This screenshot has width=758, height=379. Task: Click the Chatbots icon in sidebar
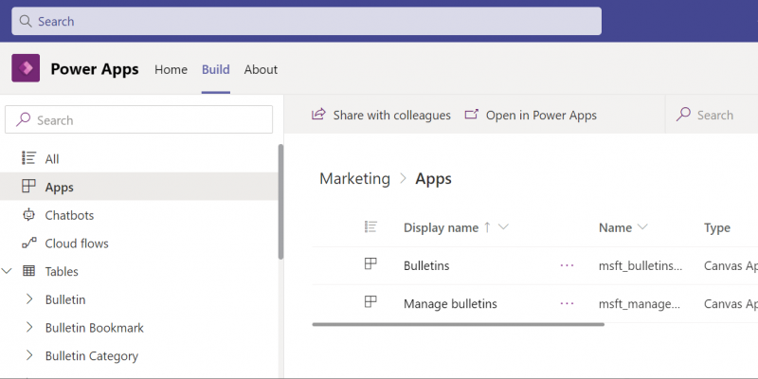pyautogui.click(x=28, y=215)
